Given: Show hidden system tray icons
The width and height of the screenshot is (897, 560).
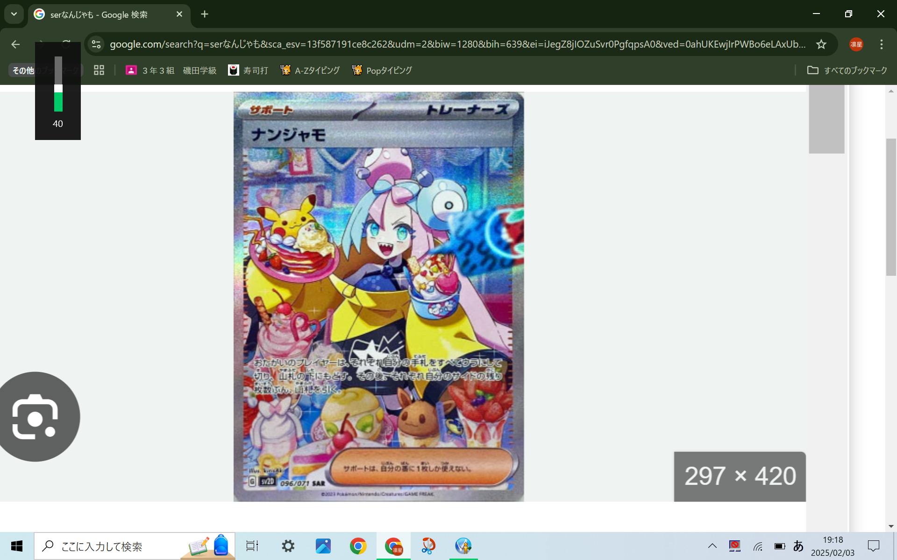Looking at the screenshot, I should pyautogui.click(x=712, y=546).
